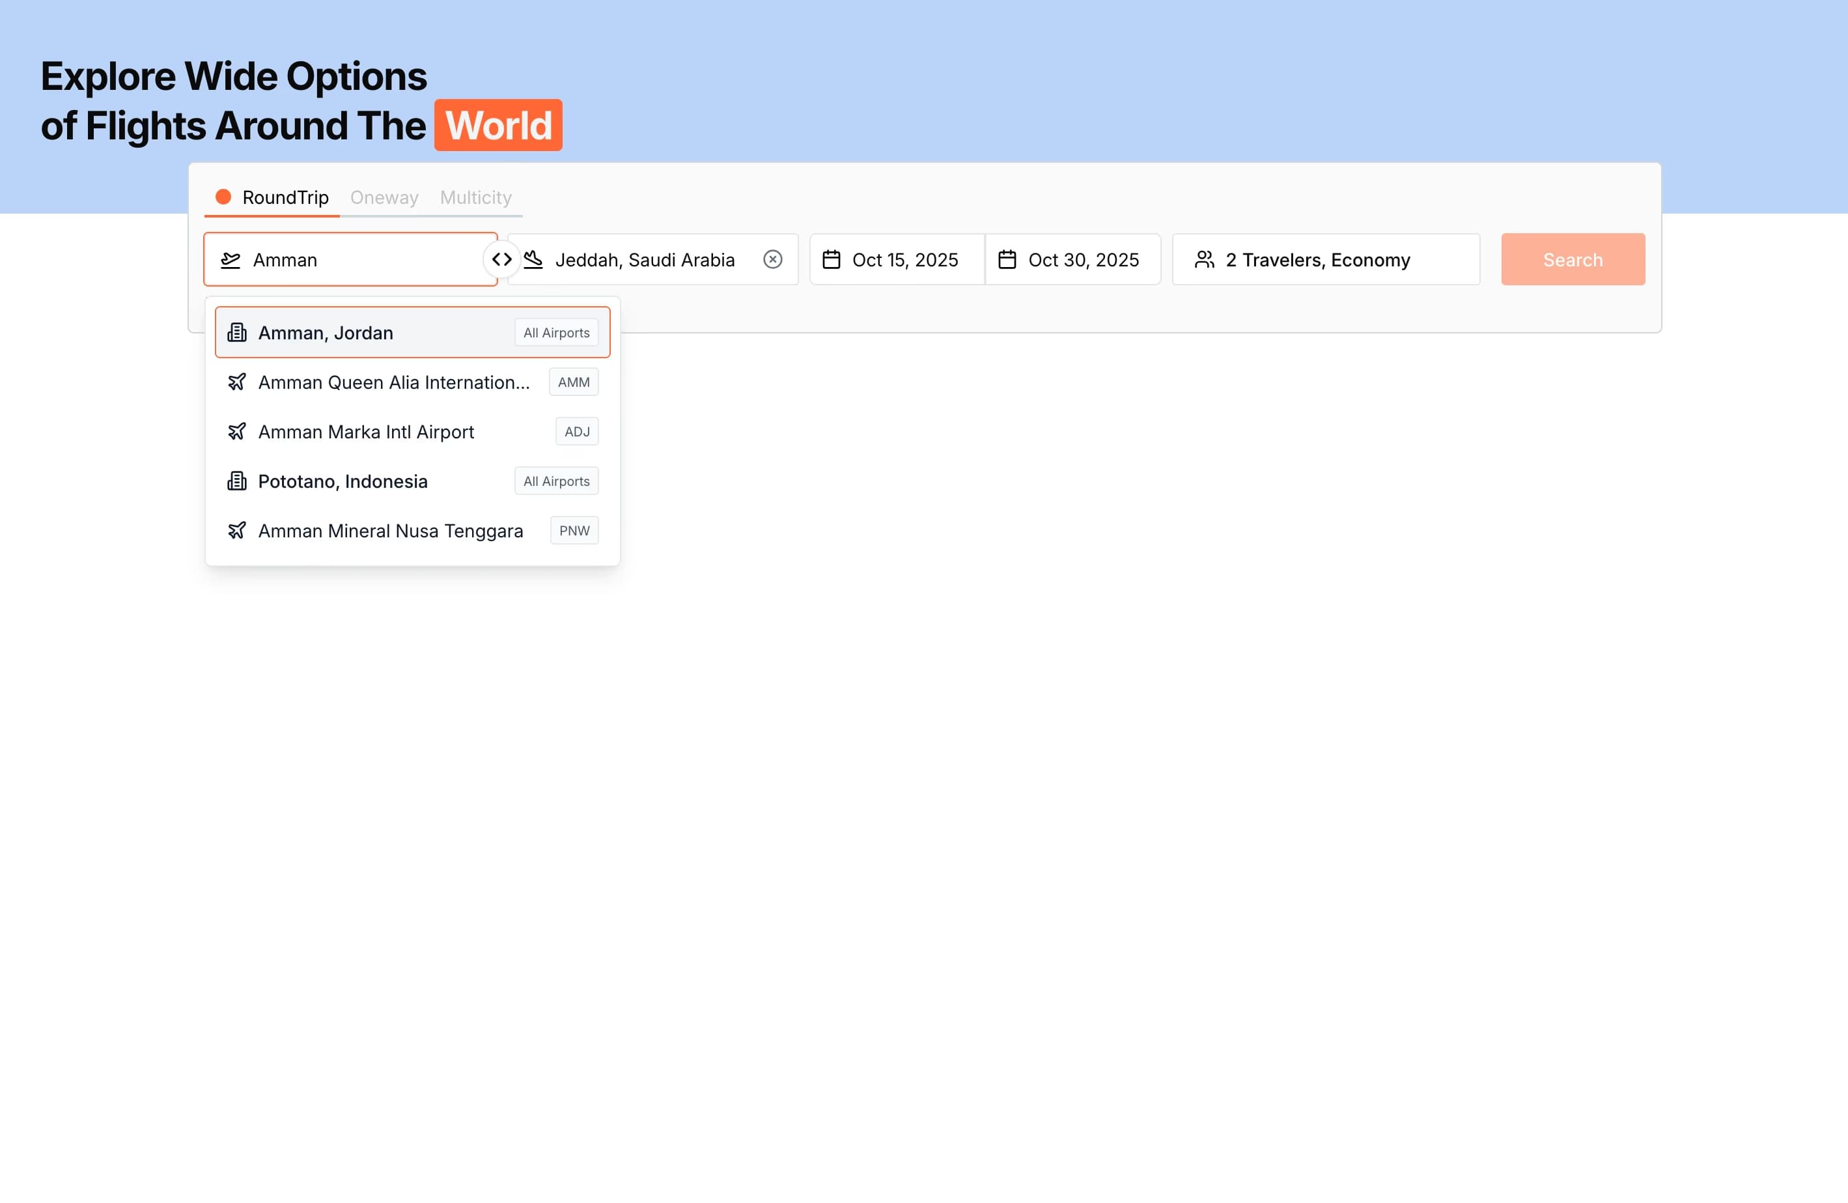This screenshot has width=1848, height=1203.
Task: Click the departure plane icon in origin field
Action: (231, 259)
